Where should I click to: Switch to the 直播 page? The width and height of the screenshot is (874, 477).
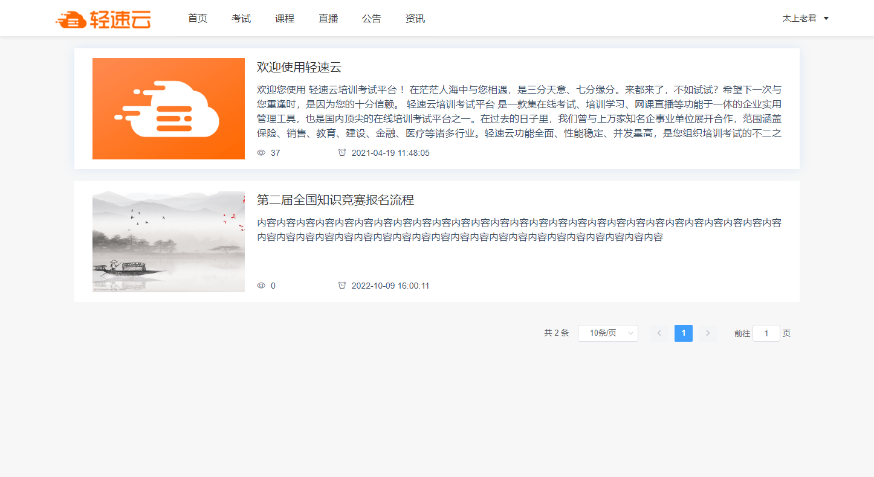pyautogui.click(x=328, y=19)
